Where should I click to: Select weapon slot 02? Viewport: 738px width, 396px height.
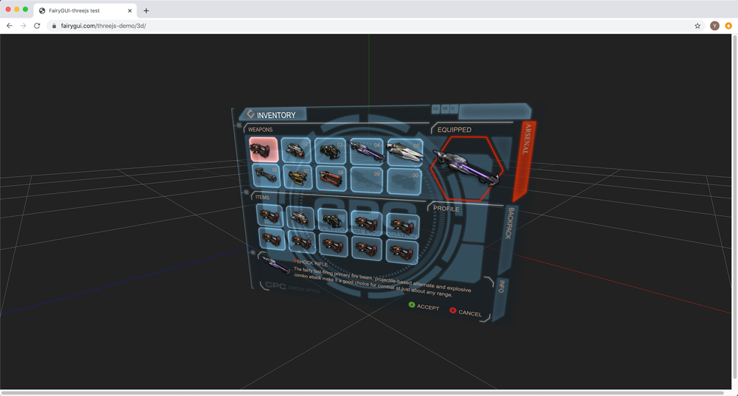pos(297,150)
